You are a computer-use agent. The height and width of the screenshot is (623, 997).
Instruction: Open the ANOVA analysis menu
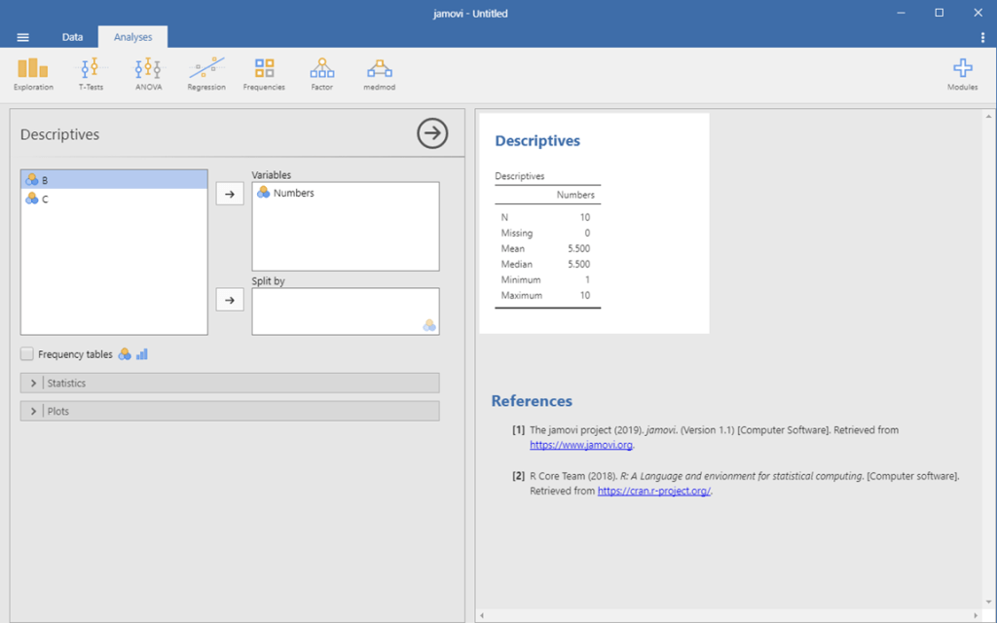pos(147,73)
